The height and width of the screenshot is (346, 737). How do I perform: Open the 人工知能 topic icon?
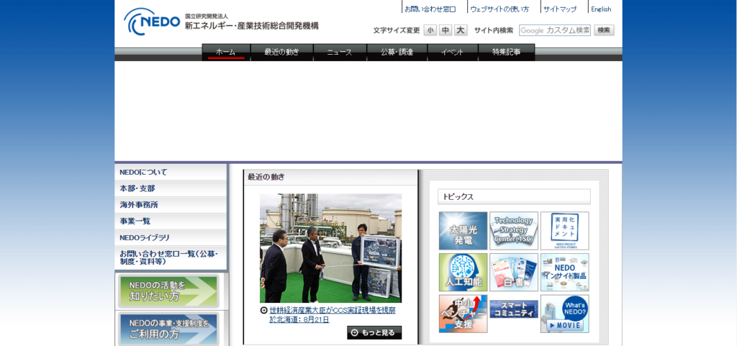[x=463, y=273]
